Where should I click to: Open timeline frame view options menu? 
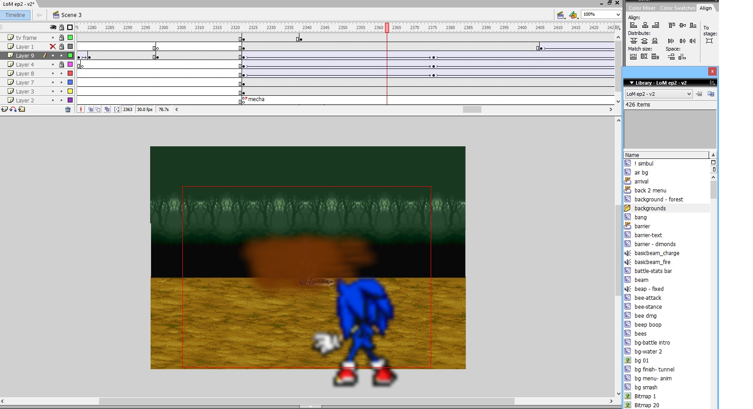(x=618, y=27)
